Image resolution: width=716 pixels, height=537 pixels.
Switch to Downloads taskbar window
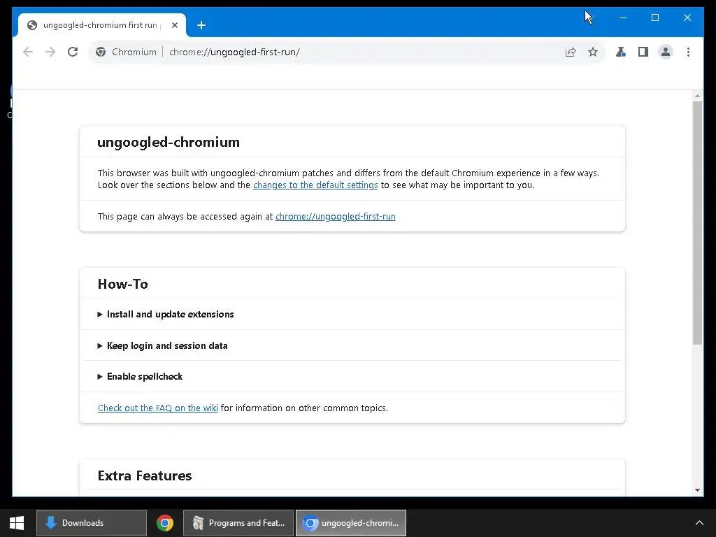coord(92,523)
